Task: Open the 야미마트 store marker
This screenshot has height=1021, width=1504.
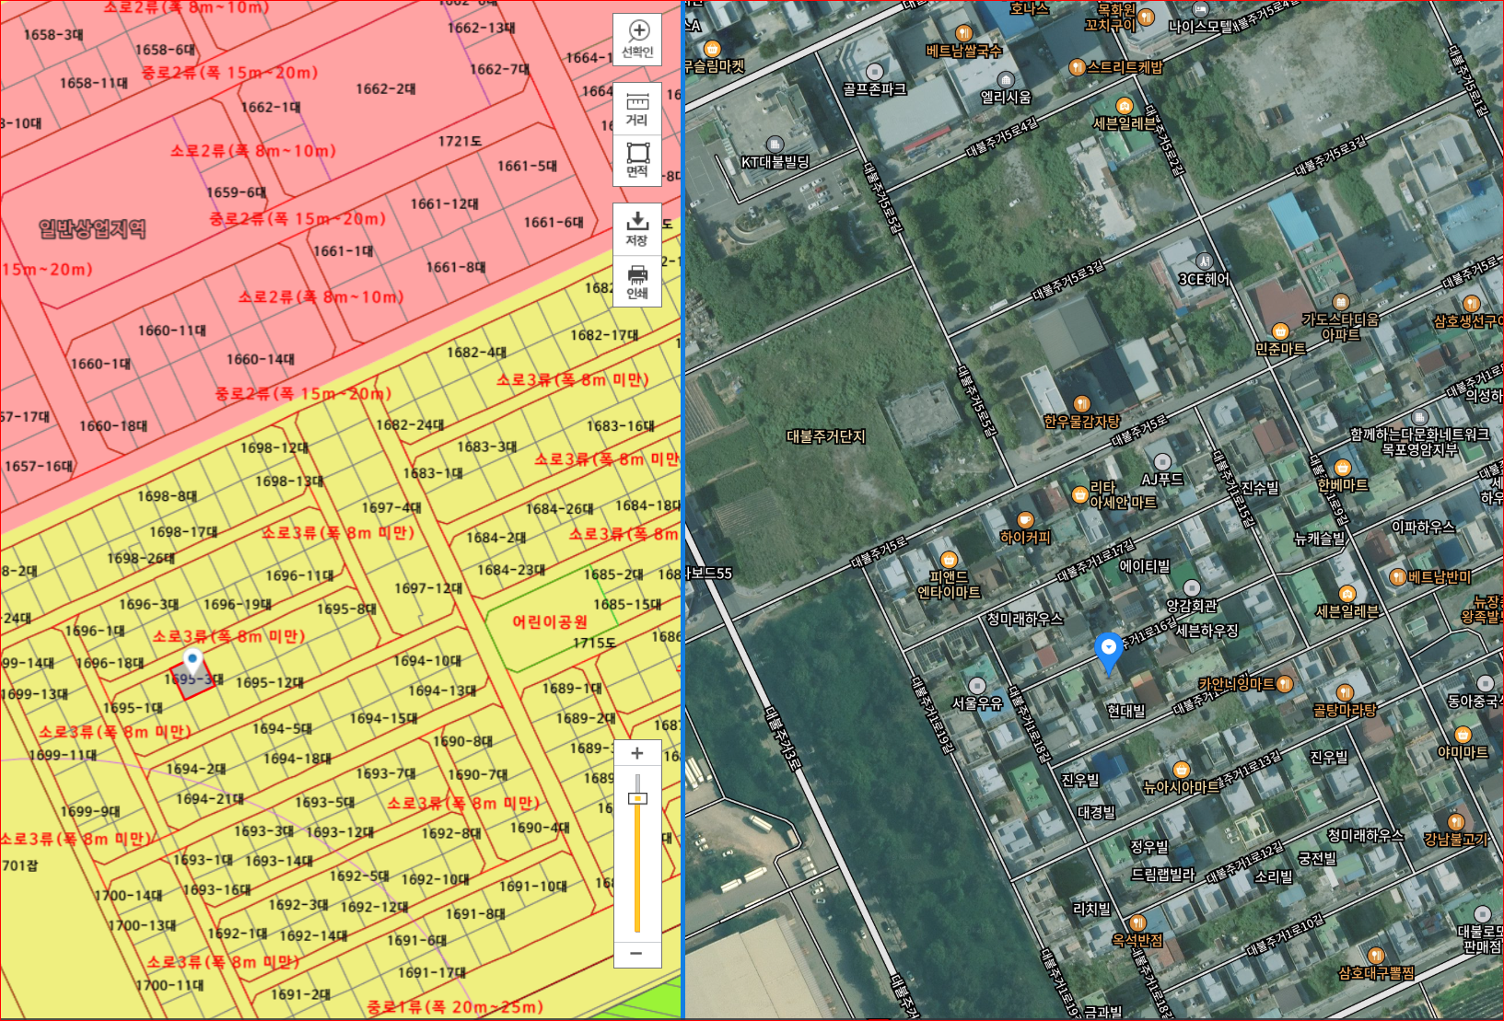Action: tap(1463, 743)
